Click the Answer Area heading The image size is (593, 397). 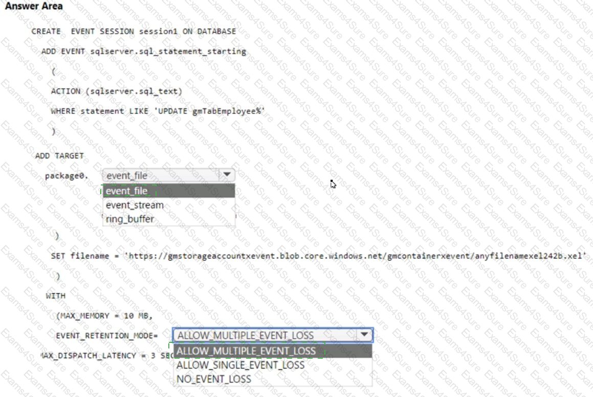[34, 6]
